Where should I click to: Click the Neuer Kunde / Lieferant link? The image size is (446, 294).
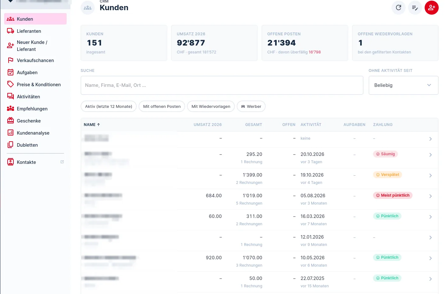coord(35,45)
